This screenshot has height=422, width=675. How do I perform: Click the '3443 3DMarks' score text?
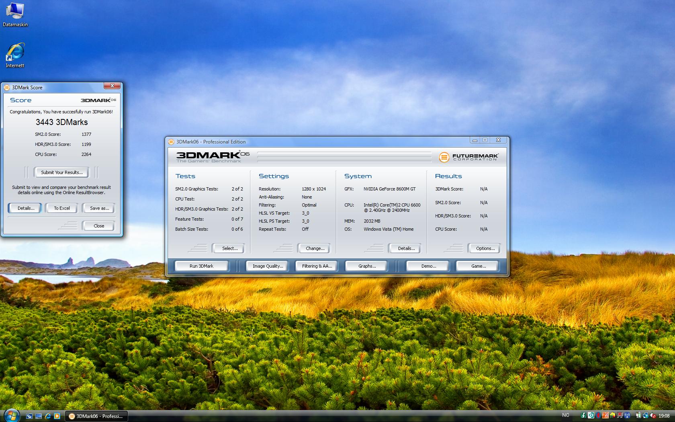point(61,122)
